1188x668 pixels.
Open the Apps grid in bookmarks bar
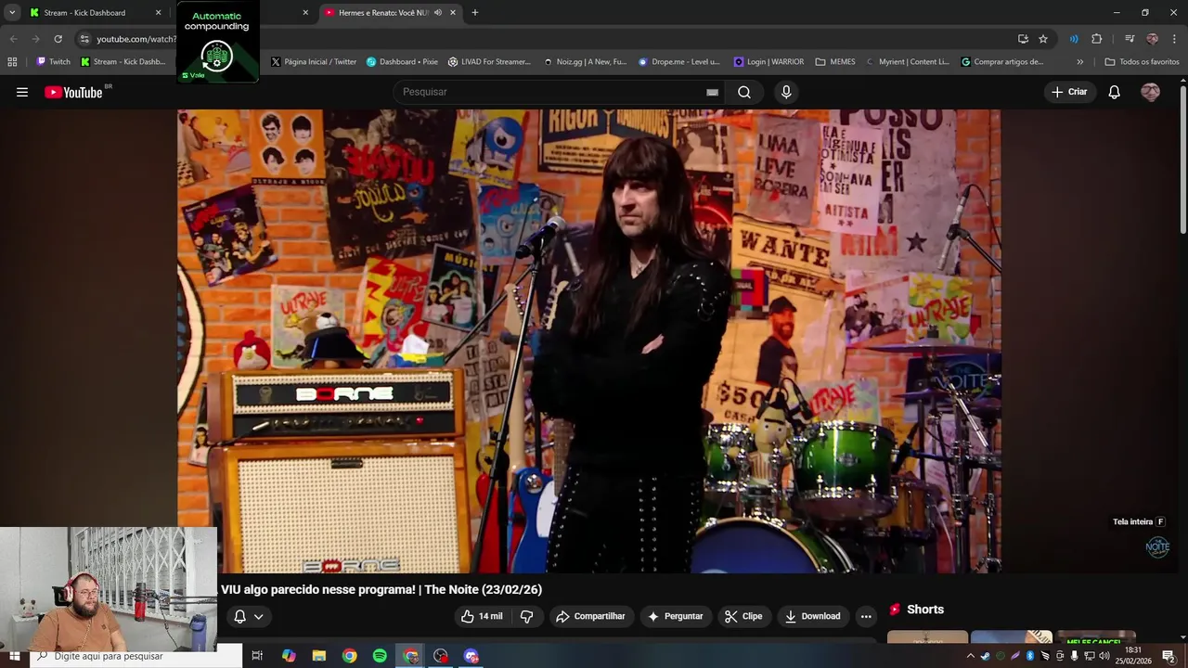(12, 62)
